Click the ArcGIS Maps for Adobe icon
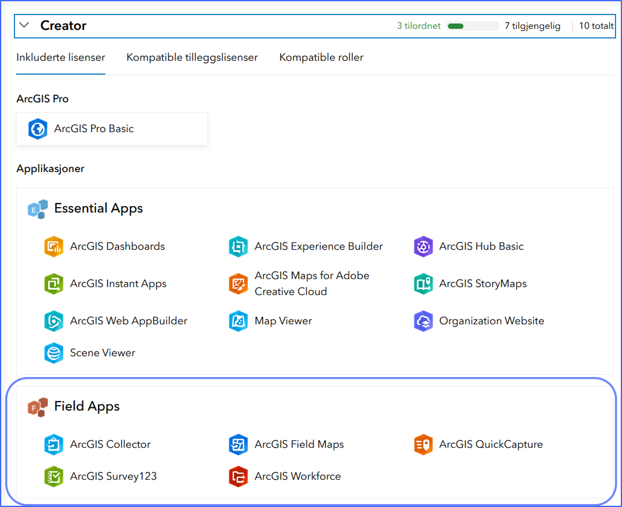 (238, 284)
